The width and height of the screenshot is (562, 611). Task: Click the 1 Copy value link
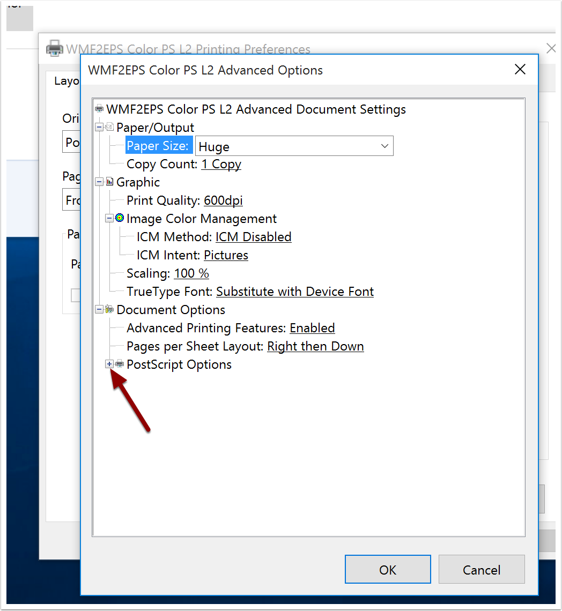(221, 164)
